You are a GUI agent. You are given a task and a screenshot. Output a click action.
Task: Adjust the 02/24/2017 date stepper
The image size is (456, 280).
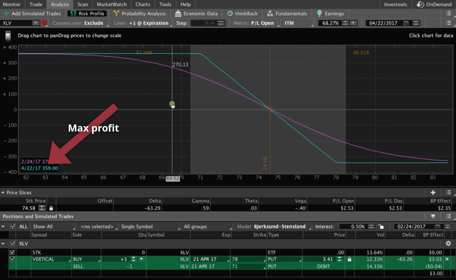tap(448, 227)
